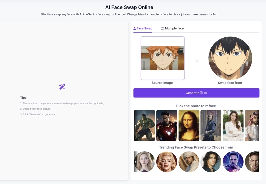
Task: Show previous trending presets with left arrow
Action: (x=136, y=162)
